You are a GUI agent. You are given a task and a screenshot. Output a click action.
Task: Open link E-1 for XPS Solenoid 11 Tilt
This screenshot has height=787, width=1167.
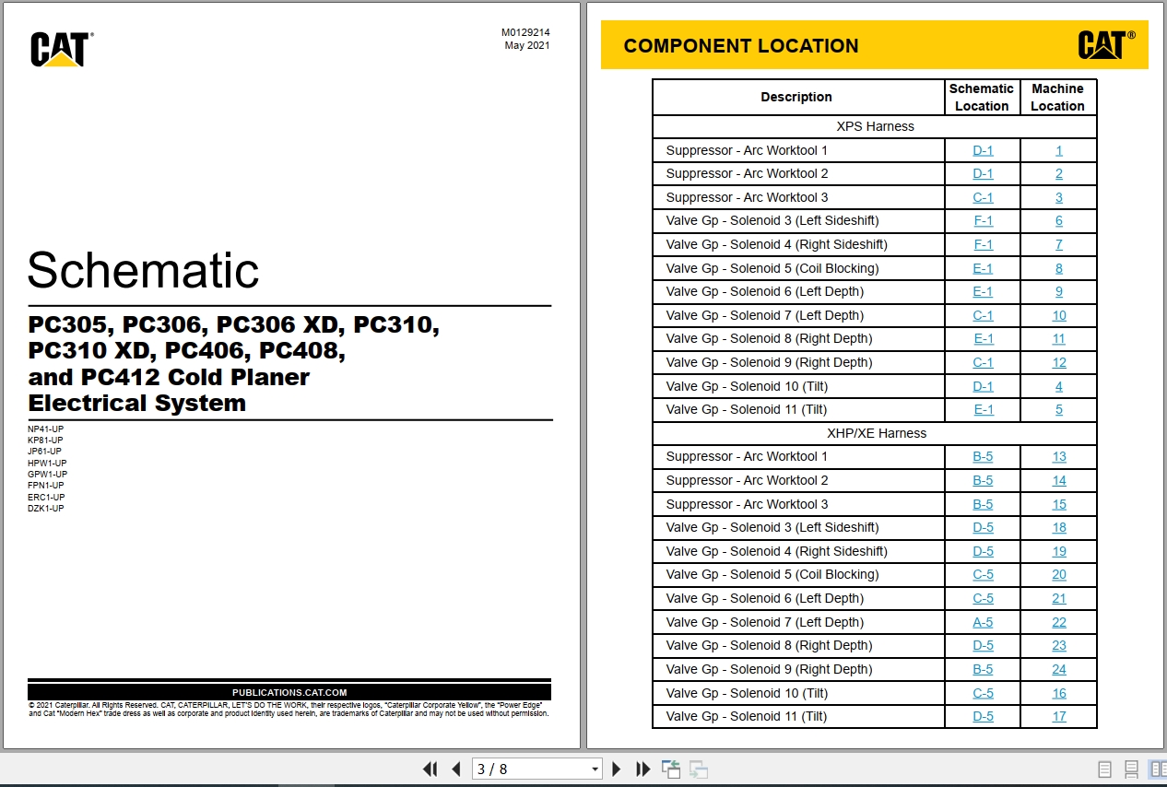(x=983, y=409)
